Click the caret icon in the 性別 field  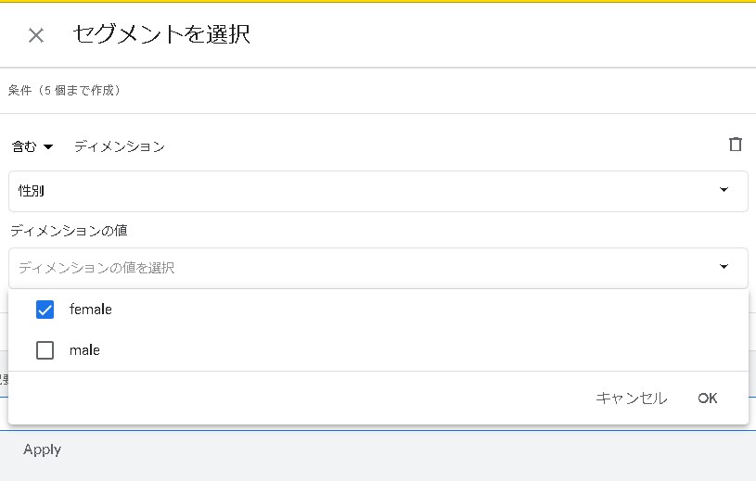click(724, 190)
